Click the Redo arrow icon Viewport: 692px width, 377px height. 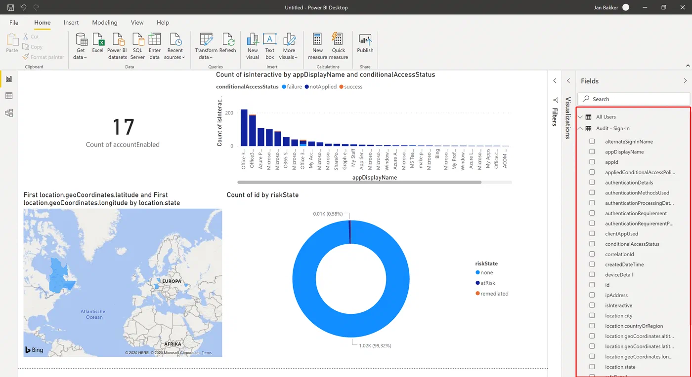(x=37, y=7)
